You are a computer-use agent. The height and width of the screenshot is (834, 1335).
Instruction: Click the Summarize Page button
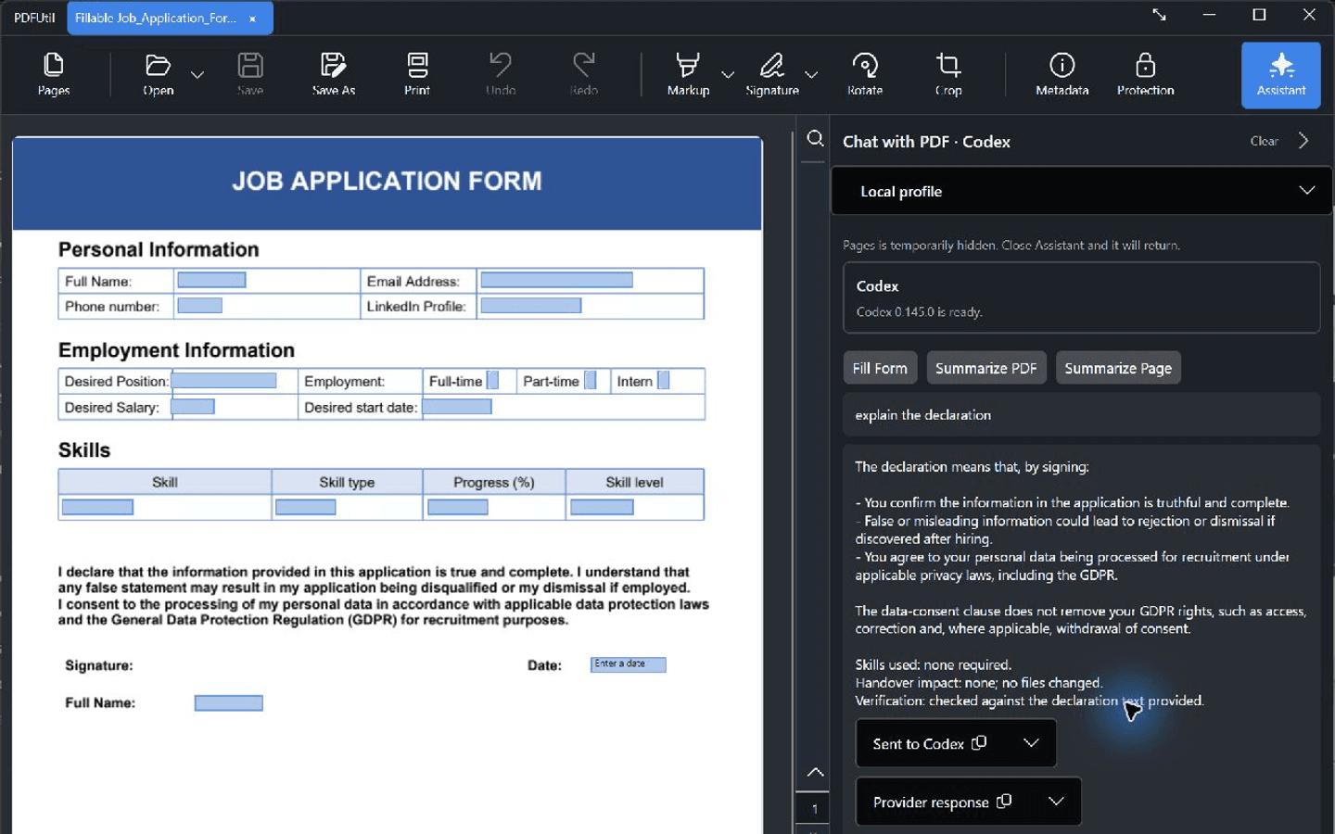coord(1117,368)
